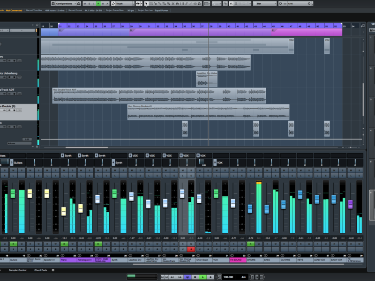
Task: Toggle the purple Cycle loop button in transport
Action: [x=187, y=277]
